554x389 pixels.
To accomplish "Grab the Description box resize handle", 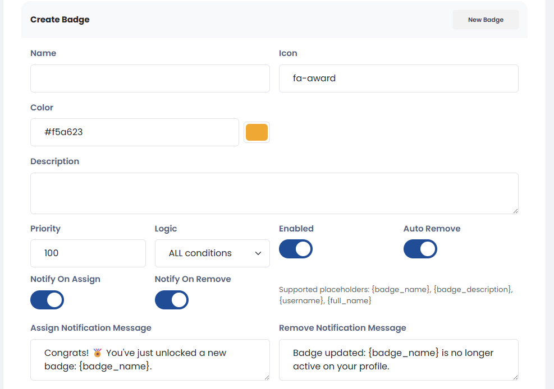I will tap(515, 210).
